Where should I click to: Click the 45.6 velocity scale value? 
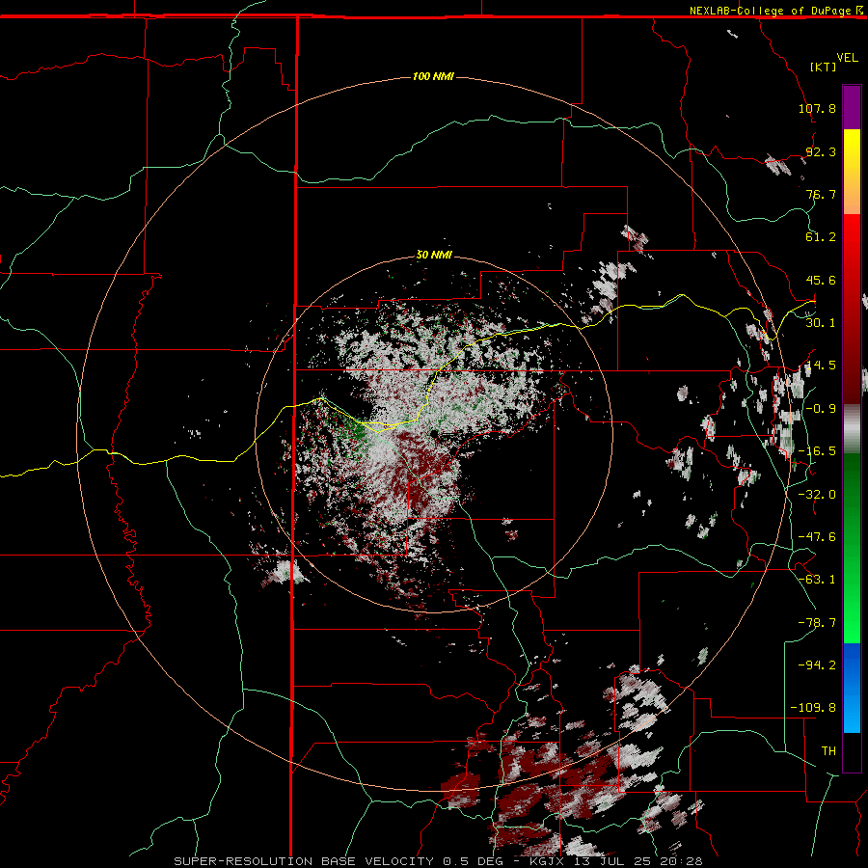[x=821, y=280]
